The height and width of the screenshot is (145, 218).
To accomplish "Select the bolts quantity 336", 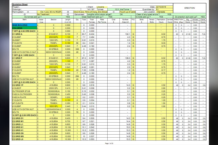I will point(77,49).
